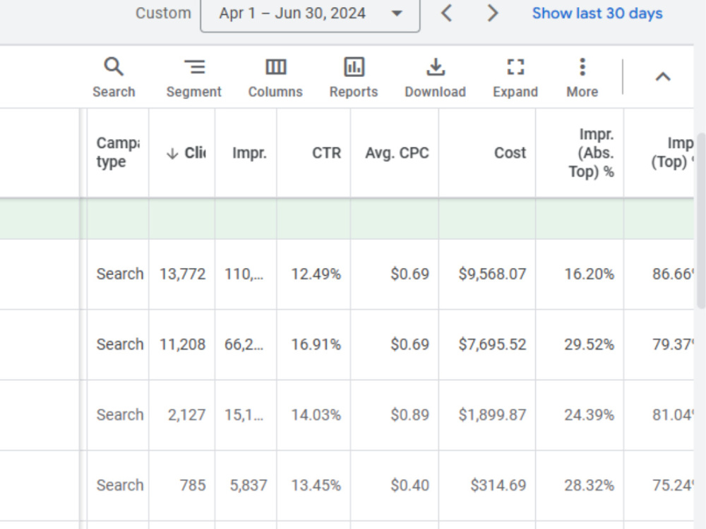Select the 11,208 clicks cell
The image size is (706, 529).
click(x=182, y=345)
